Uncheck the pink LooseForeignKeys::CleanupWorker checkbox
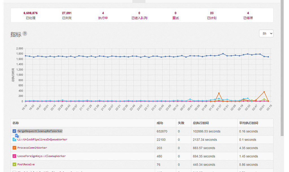Viewport: 289px width, 172px height. click(15, 156)
